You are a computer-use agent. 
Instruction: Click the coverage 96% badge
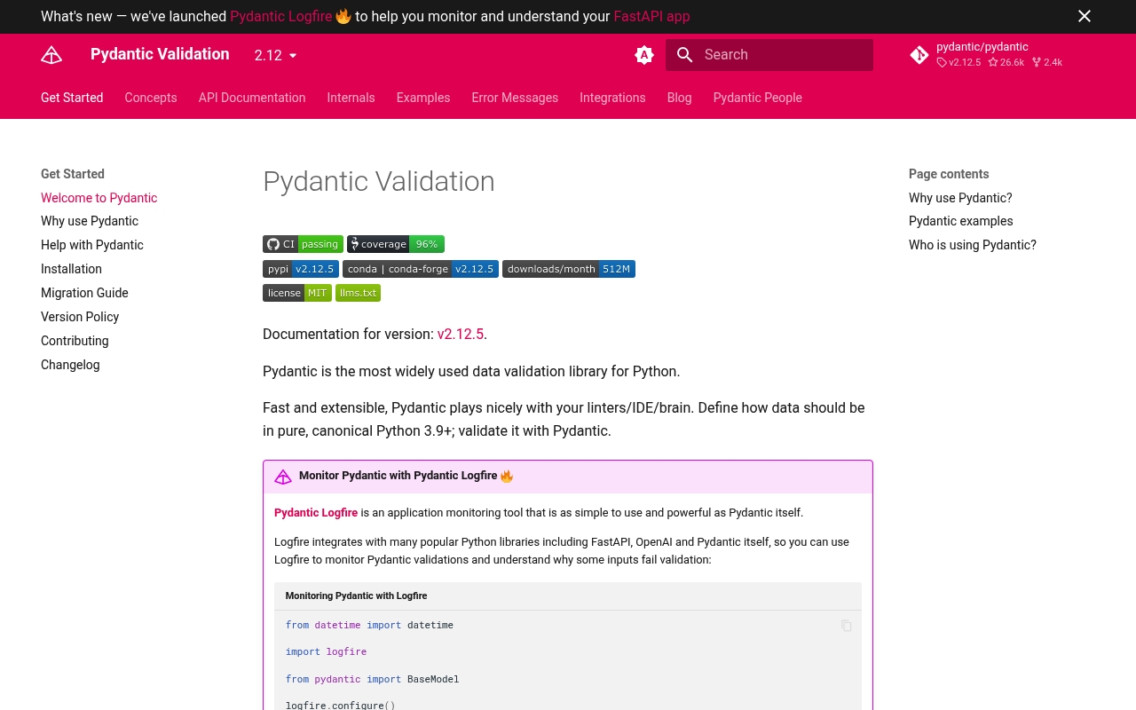[x=396, y=244]
